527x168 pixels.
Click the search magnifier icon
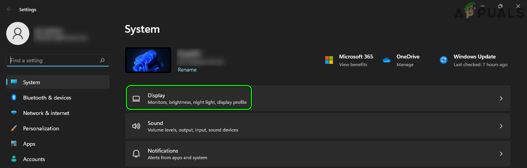tap(102, 60)
